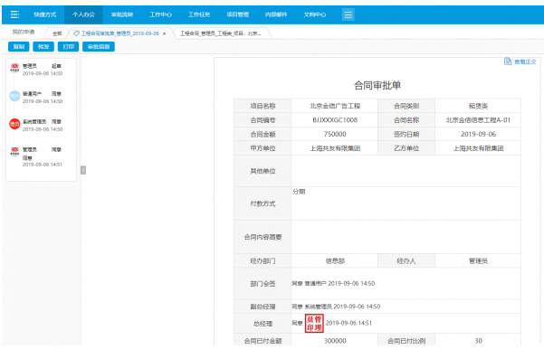Click 乙方单位 value 上海共友有限集团
The image size is (544, 359).
[x=478, y=148]
